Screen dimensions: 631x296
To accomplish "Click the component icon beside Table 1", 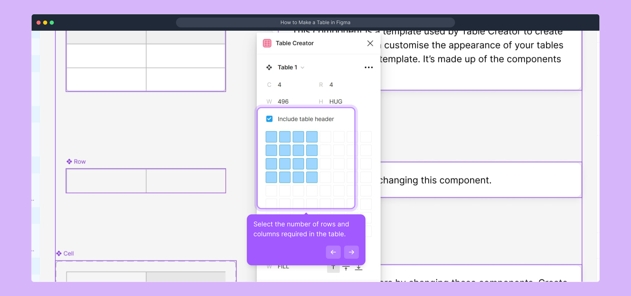I will pyautogui.click(x=269, y=67).
